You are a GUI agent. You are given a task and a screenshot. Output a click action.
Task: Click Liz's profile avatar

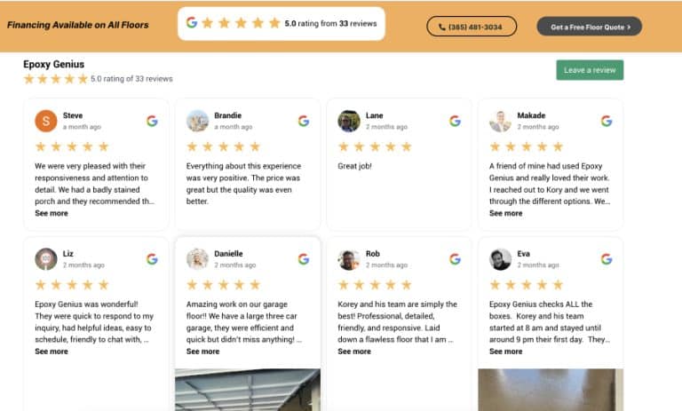pyautogui.click(x=46, y=259)
